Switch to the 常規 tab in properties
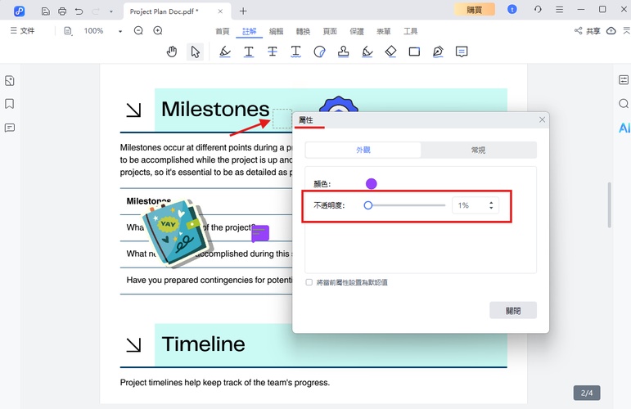This screenshot has width=631, height=409. (478, 151)
